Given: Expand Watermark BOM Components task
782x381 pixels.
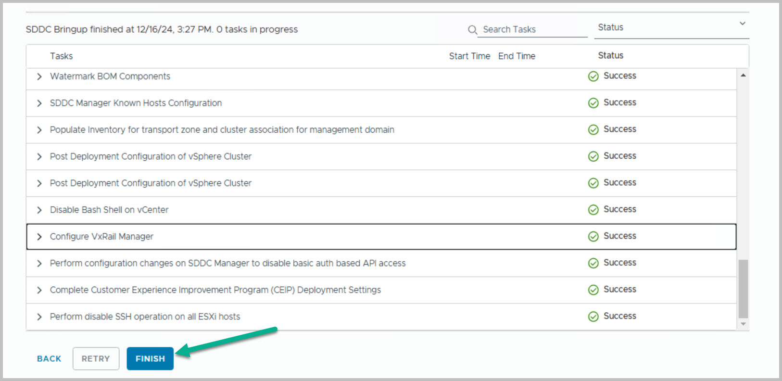Looking at the screenshot, I should tap(39, 76).
